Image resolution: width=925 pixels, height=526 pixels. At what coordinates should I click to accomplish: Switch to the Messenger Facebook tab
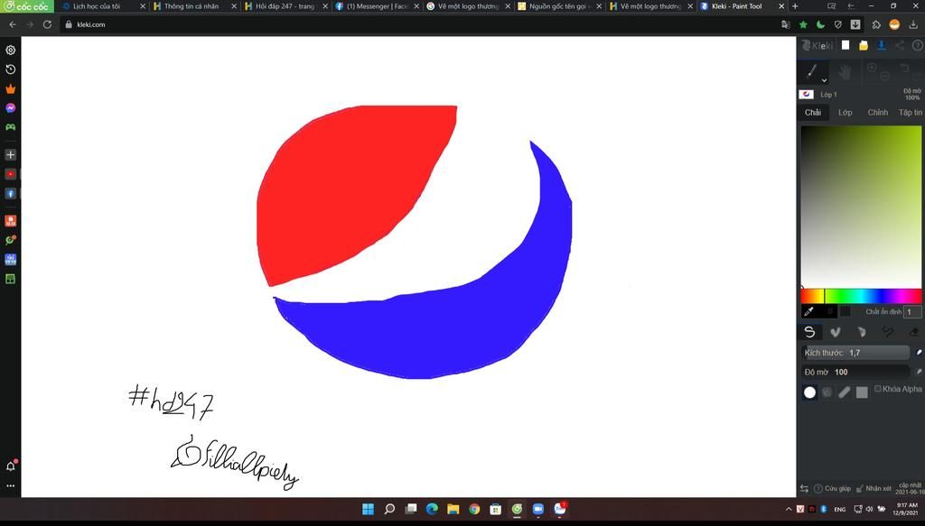[x=376, y=6]
